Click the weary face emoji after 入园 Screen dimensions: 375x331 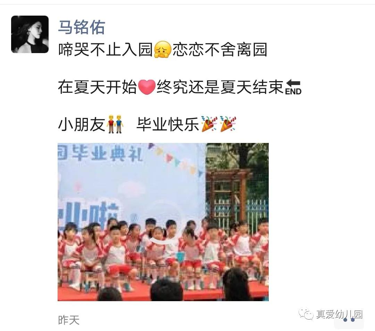(162, 50)
